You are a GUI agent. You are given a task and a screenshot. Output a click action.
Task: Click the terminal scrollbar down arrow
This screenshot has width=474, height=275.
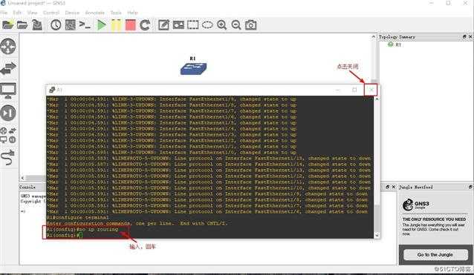377,235
